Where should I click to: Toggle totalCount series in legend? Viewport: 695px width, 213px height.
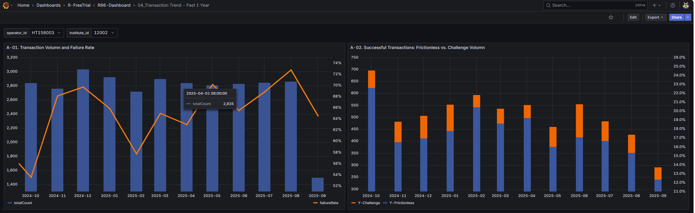(x=23, y=203)
